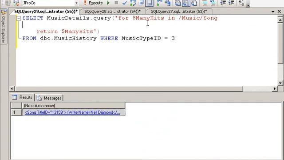Open the JProCo database dropdown
Viewport: 284px width, 160px height.
pyautogui.click(x=76, y=3)
